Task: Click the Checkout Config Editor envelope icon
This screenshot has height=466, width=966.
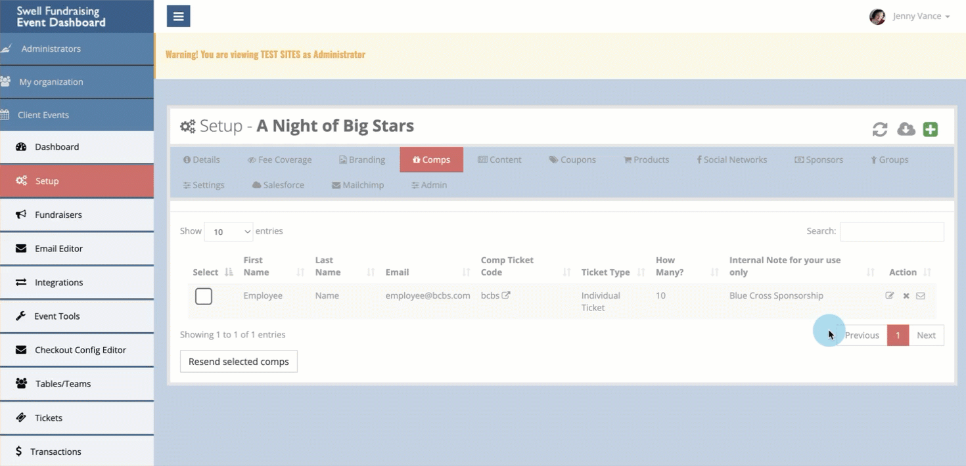Action: tap(21, 350)
